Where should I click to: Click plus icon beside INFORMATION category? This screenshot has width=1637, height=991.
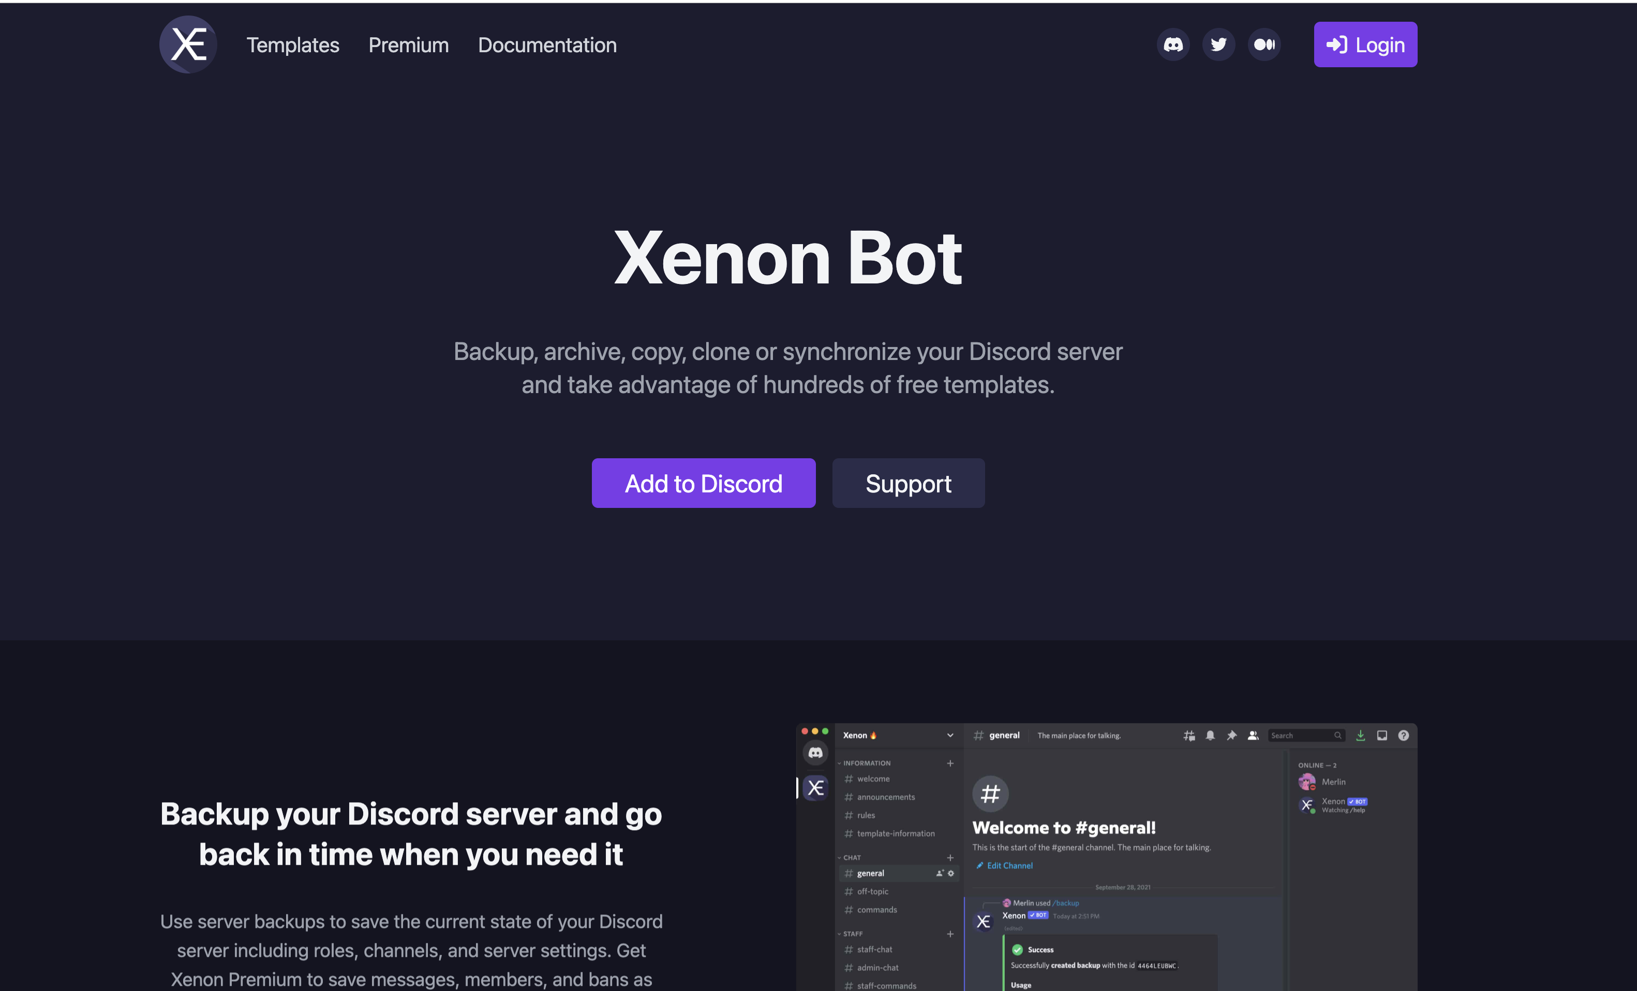point(950,763)
